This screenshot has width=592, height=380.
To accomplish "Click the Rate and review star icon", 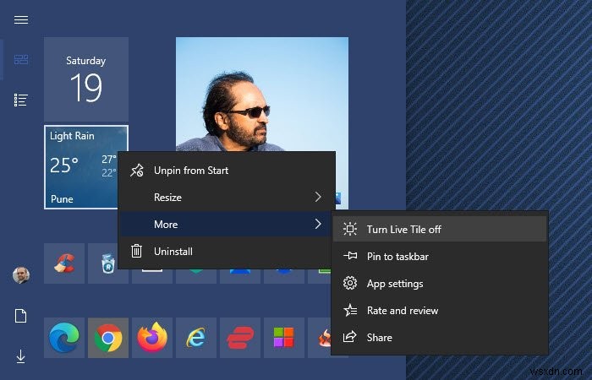I will click(x=350, y=310).
